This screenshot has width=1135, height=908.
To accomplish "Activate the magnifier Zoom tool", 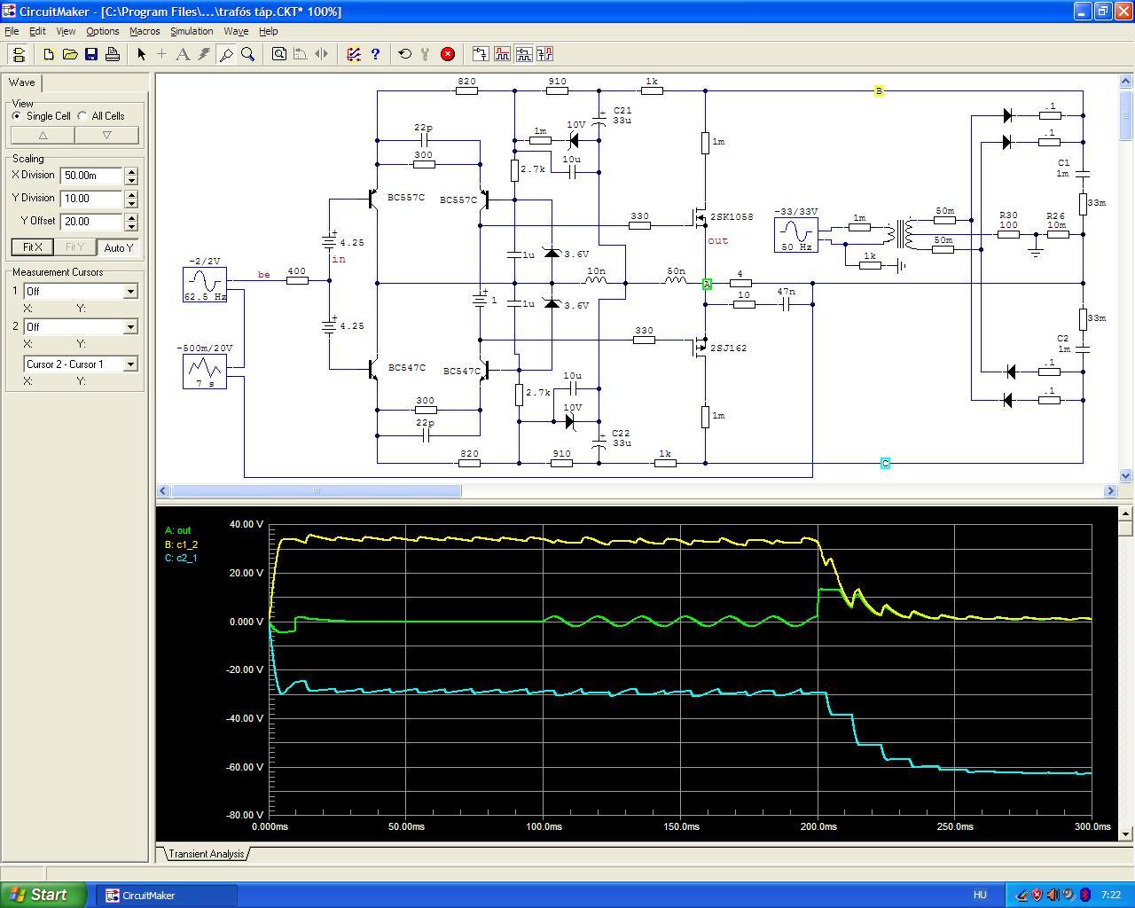I will click(248, 54).
